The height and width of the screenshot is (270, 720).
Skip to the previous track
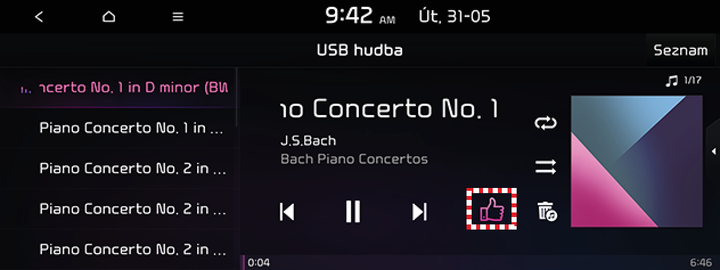[x=287, y=212]
